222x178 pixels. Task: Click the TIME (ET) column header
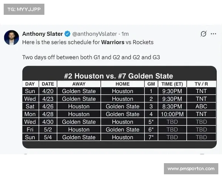172,84
